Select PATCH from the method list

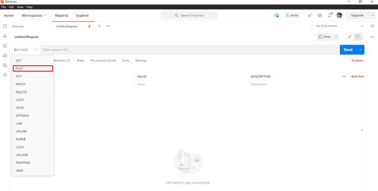[33, 84]
